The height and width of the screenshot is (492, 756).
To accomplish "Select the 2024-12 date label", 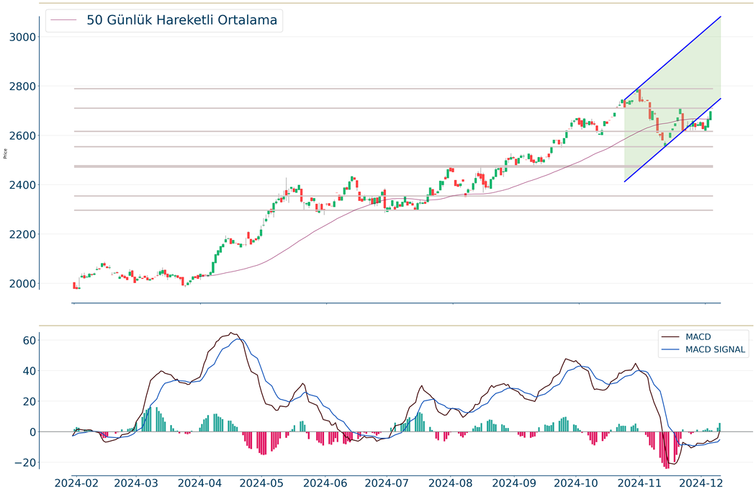I will tap(702, 483).
